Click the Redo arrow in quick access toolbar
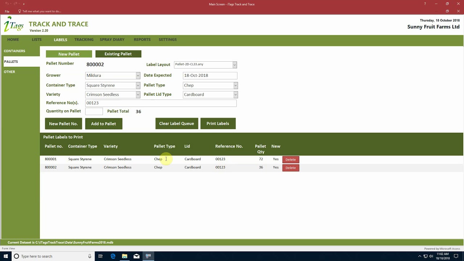464x261 pixels. click(16, 4)
